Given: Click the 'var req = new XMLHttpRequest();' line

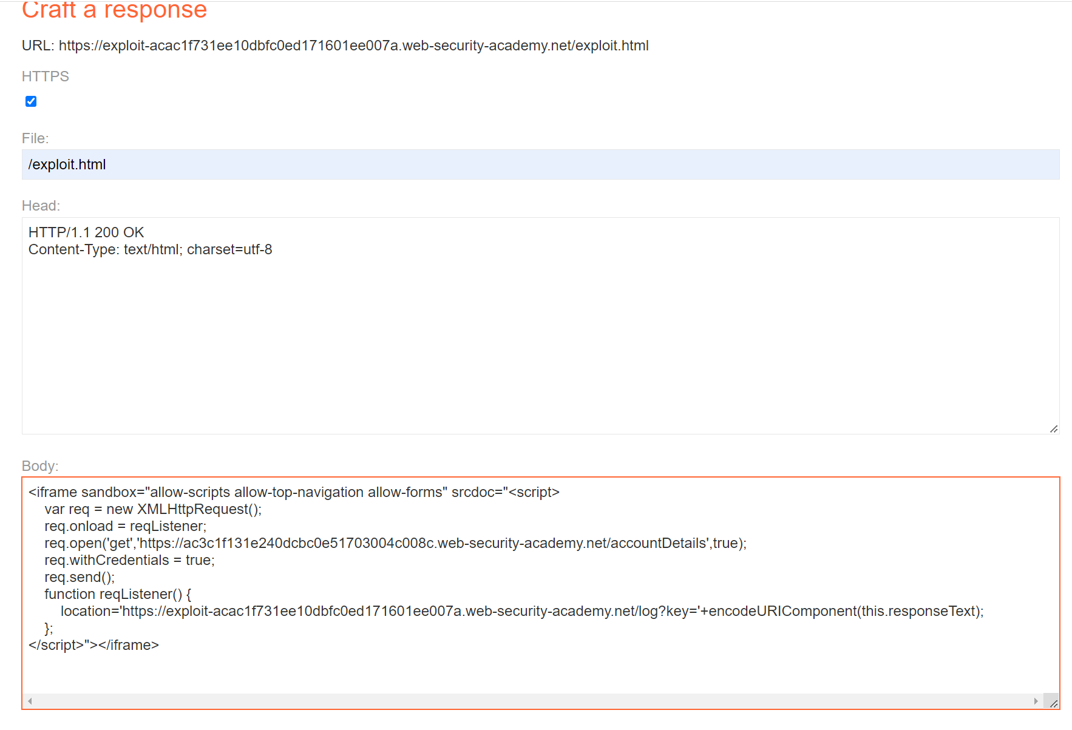Looking at the screenshot, I should (x=153, y=509).
